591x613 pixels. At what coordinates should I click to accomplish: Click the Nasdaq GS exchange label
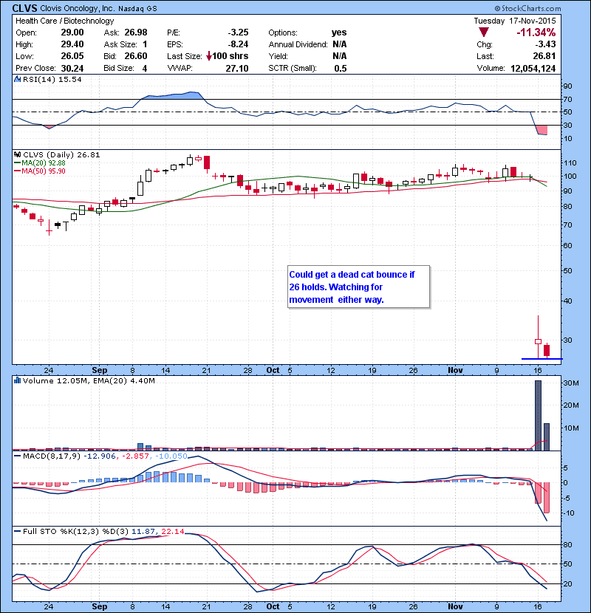click(137, 9)
